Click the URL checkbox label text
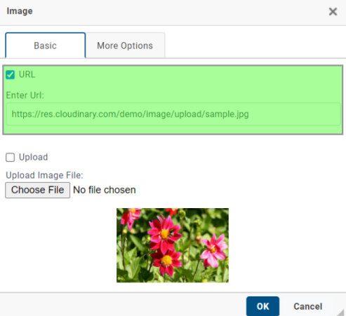 (27, 74)
